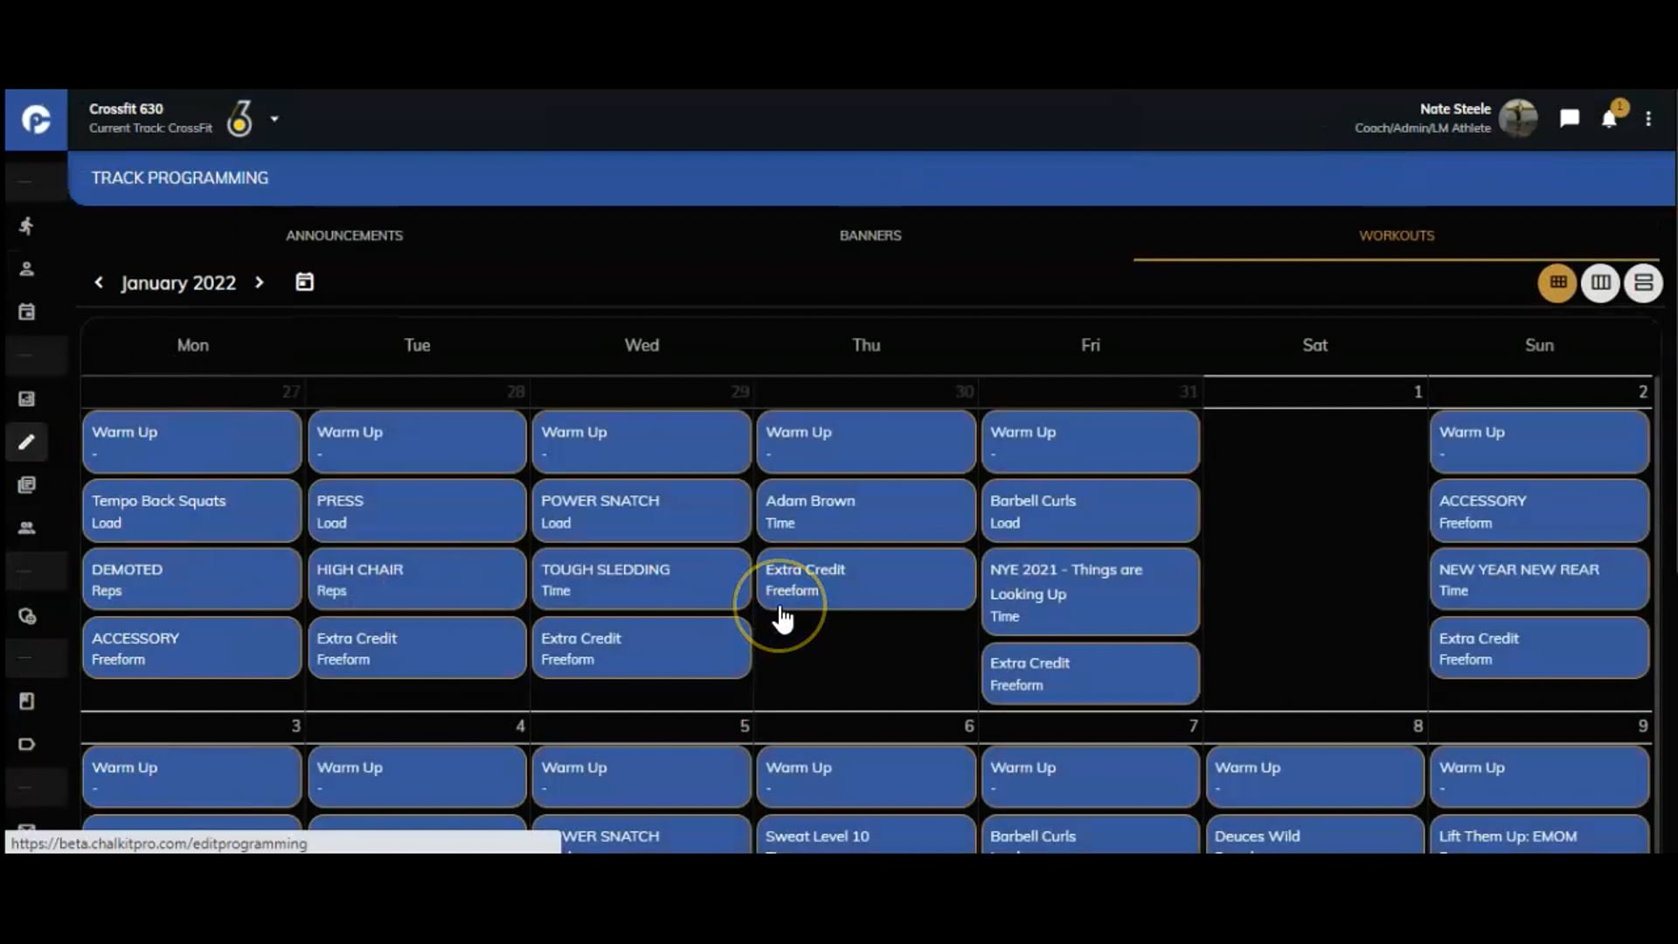This screenshot has height=944, width=1678.
Task: Open the Sweat Level 10 workout
Action: [x=866, y=836]
